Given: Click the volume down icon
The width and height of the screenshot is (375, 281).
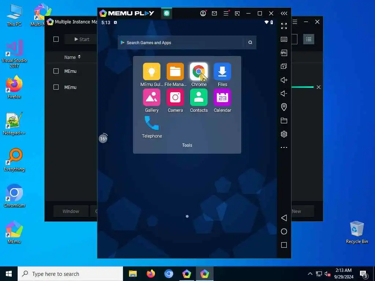Looking at the screenshot, I should tap(284, 93).
